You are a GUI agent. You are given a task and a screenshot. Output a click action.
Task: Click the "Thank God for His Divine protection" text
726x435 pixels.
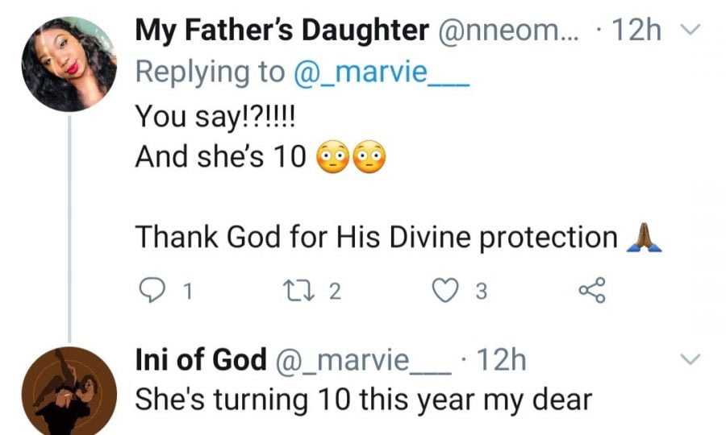376,238
